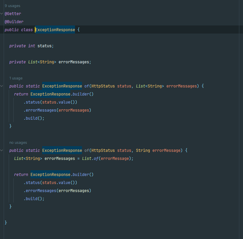
Task: Click the greyed-out 'of' name in second method
Action: click(87, 151)
